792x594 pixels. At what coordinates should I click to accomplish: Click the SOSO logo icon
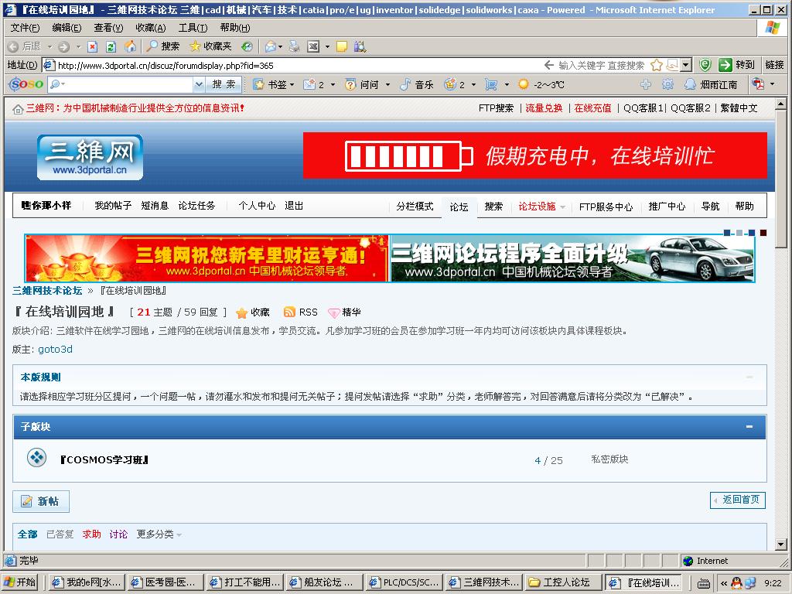click(x=26, y=84)
